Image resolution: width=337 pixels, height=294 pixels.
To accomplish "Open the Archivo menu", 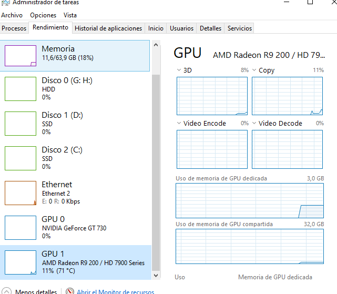I will [x=12, y=15].
